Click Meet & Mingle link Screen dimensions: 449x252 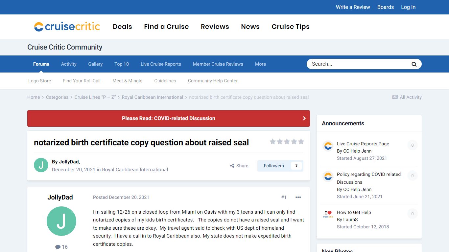[128, 81]
